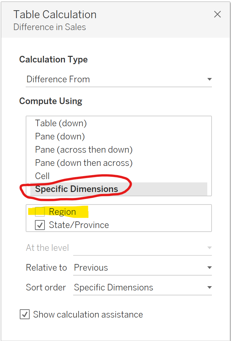Choose Specific Dimensions in the list
231x341 pixels.
(76, 189)
